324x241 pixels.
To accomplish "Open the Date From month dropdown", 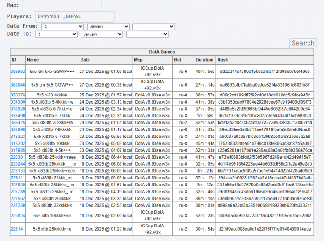I will [x=108, y=26].
